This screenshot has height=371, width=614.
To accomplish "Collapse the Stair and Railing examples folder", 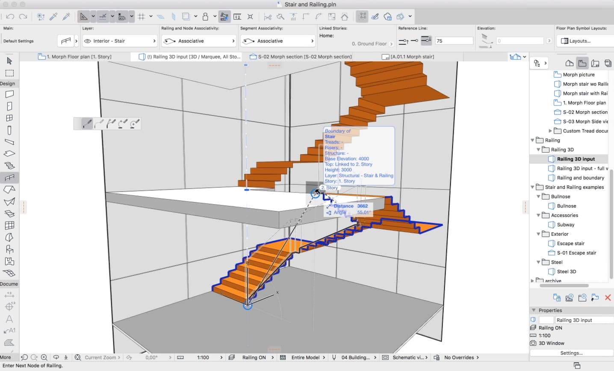I will (x=532, y=187).
